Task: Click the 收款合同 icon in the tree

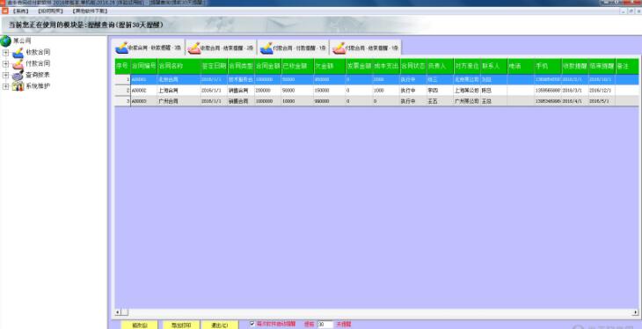Action: pyautogui.click(x=18, y=53)
